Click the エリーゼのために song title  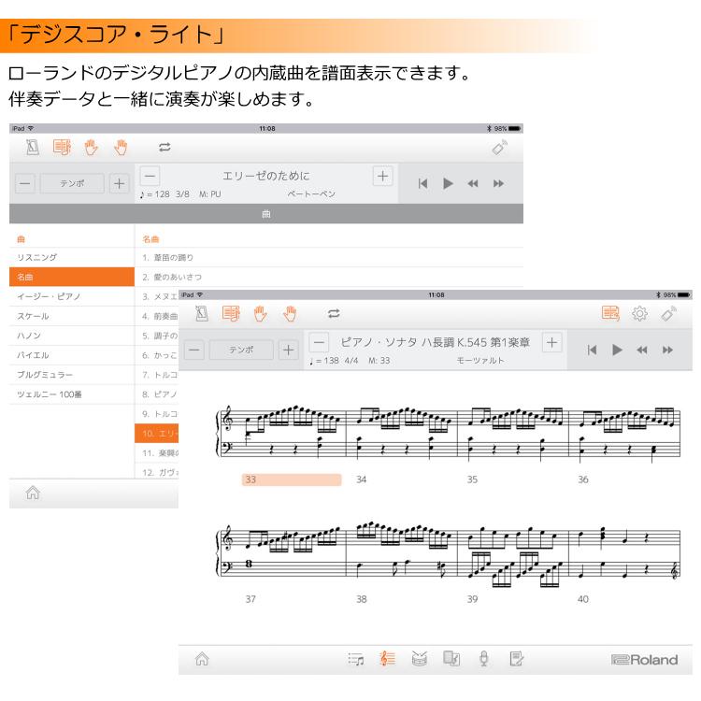(x=266, y=176)
